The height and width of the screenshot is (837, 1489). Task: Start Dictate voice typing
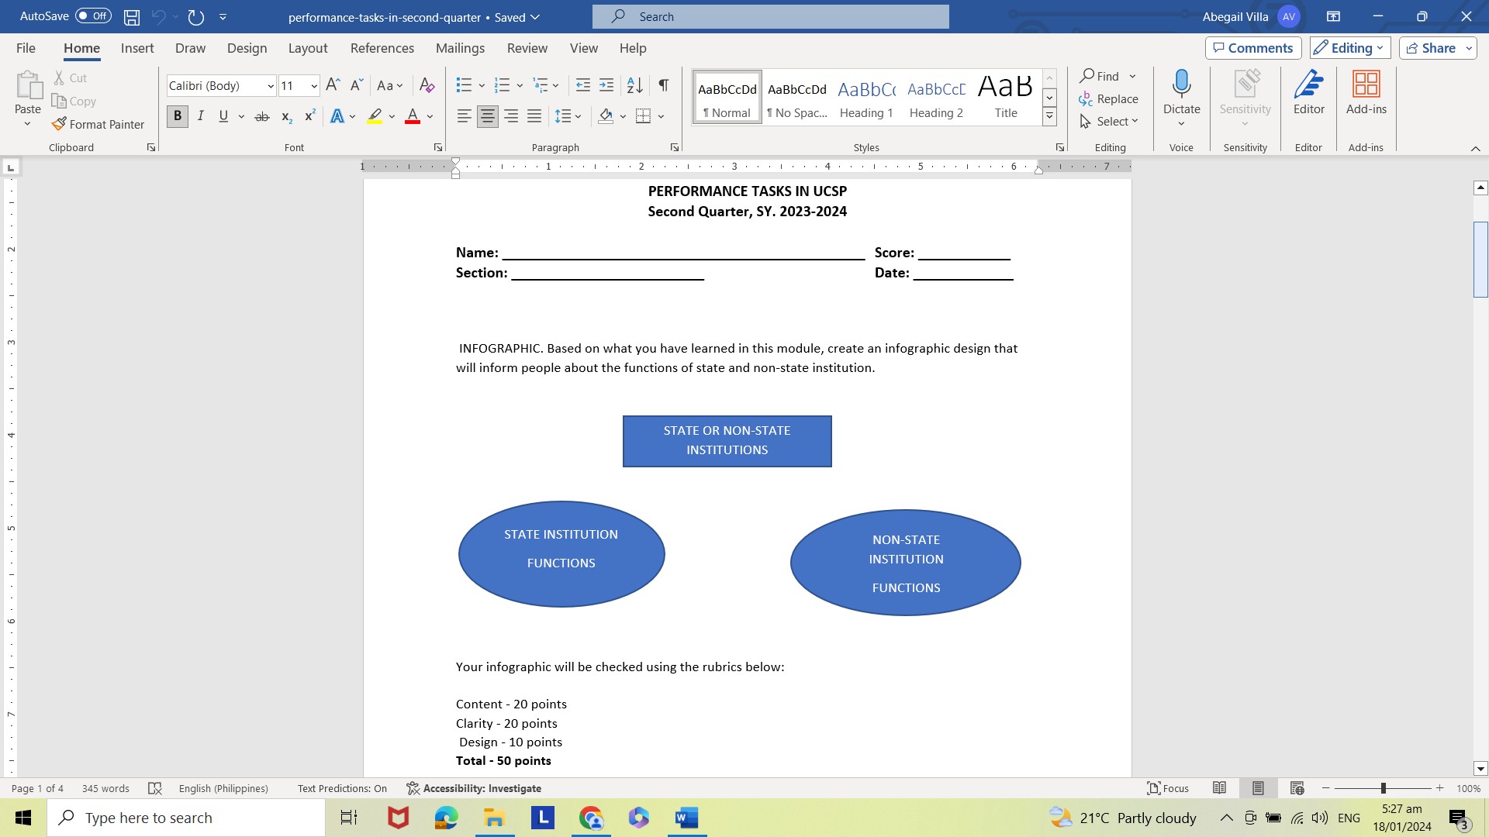(1181, 93)
